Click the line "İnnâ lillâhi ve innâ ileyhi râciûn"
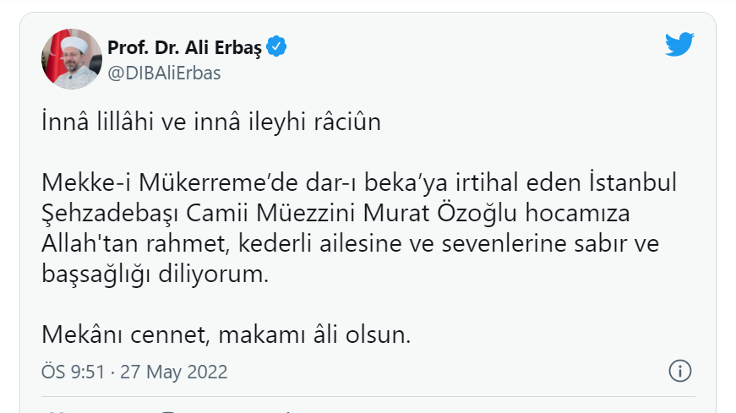This screenshot has height=413, width=736. click(212, 122)
